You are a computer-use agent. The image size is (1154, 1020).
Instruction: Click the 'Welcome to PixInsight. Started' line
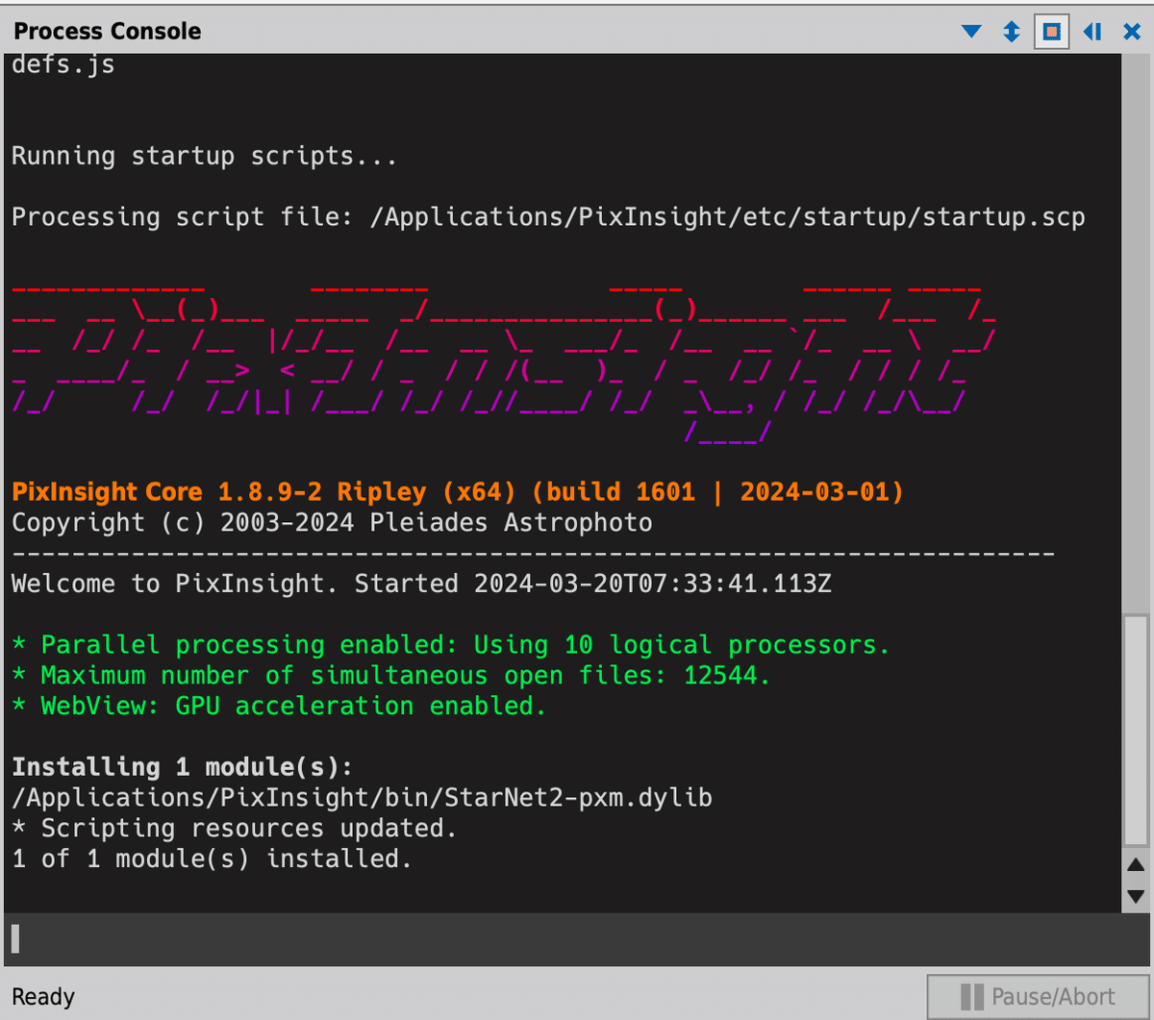point(421,584)
